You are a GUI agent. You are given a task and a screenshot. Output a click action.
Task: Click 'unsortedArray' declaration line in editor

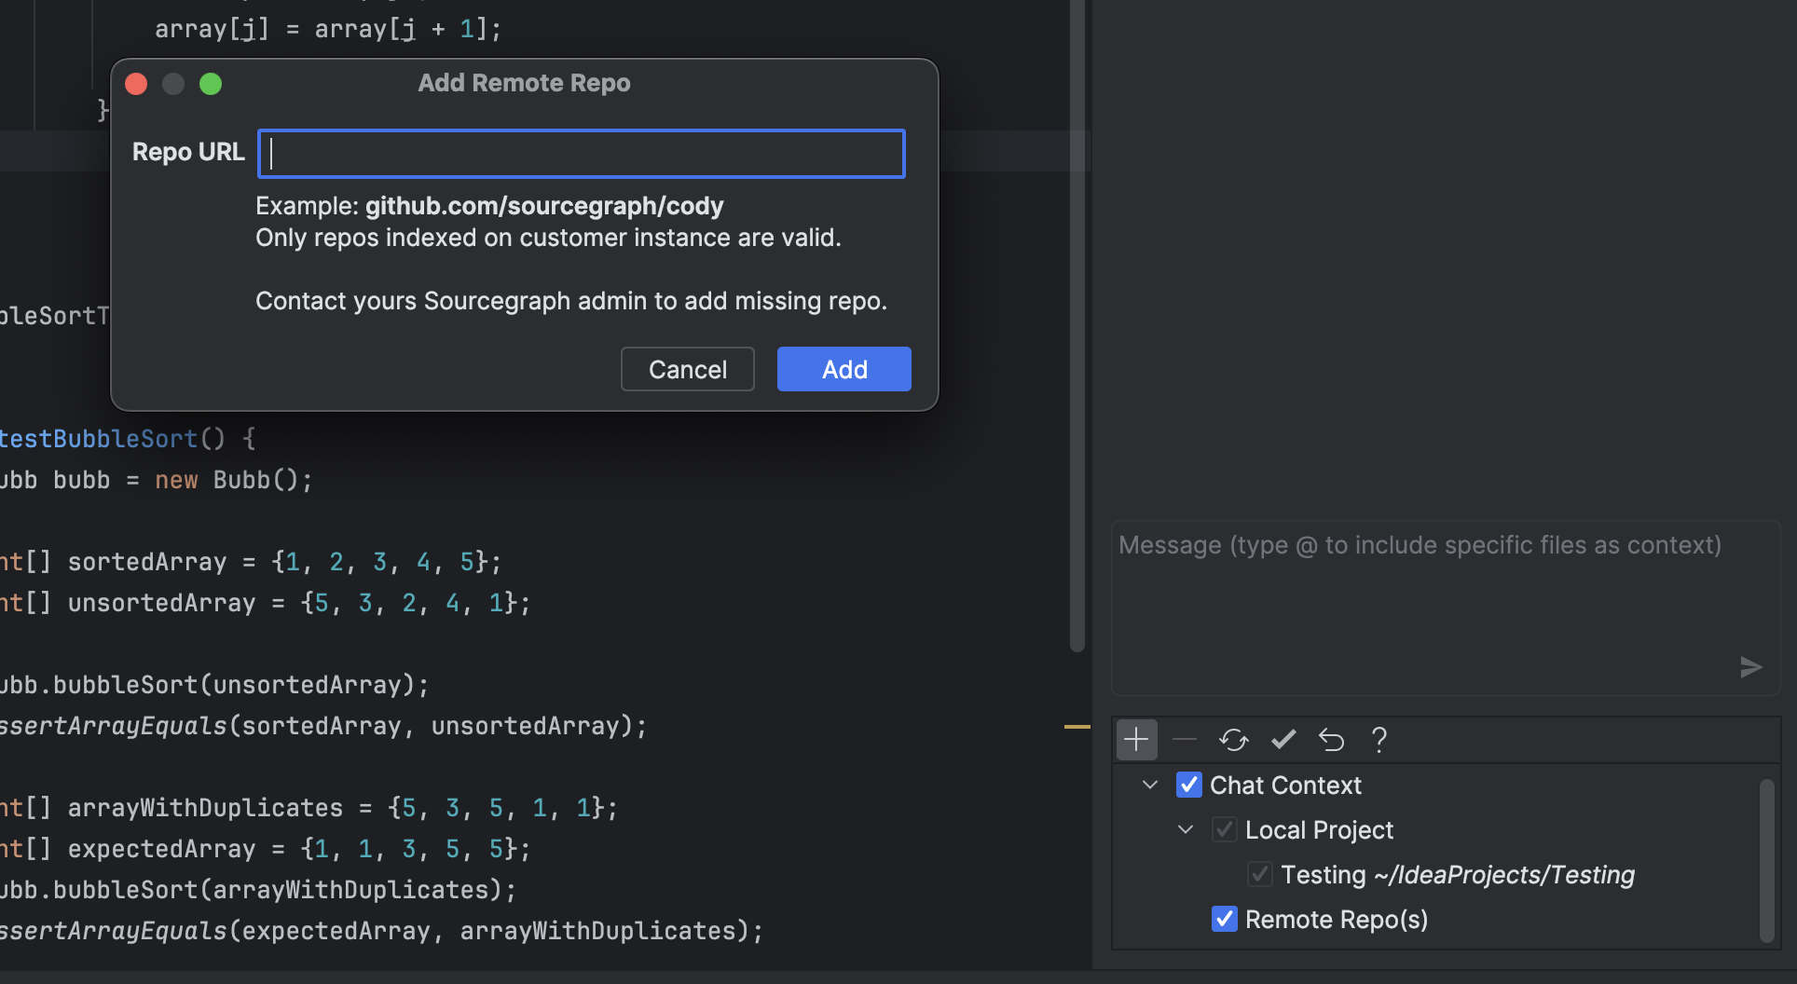click(x=266, y=603)
